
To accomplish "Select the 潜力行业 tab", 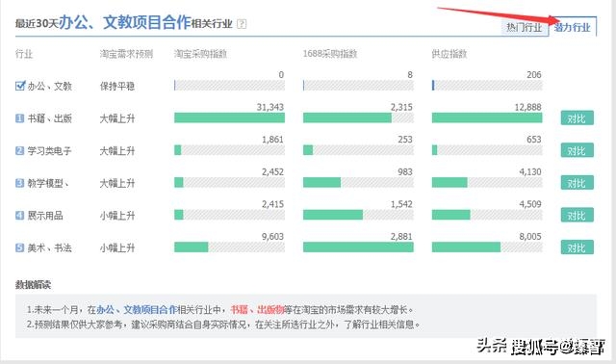I will (573, 26).
